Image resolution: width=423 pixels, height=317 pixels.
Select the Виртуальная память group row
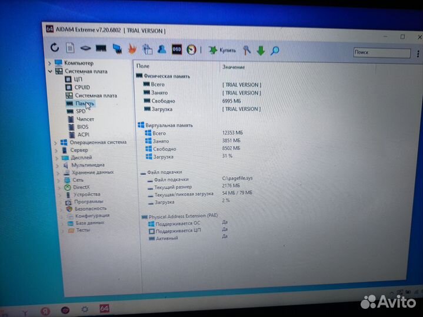coord(165,125)
